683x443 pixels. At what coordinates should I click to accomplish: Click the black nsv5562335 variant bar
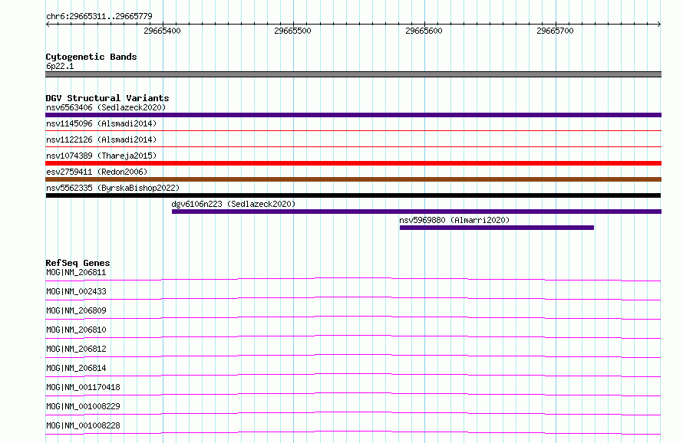[x=353, y=195]
